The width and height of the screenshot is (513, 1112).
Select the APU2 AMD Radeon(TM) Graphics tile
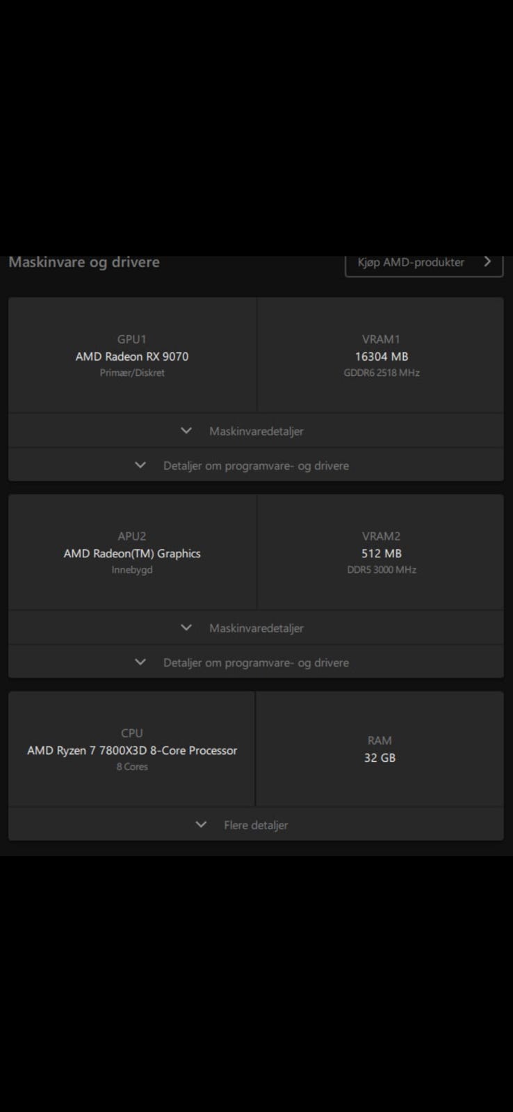coord(132,552)
